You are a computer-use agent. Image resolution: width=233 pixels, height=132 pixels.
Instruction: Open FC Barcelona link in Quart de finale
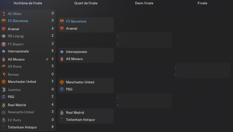click(76, 22)
